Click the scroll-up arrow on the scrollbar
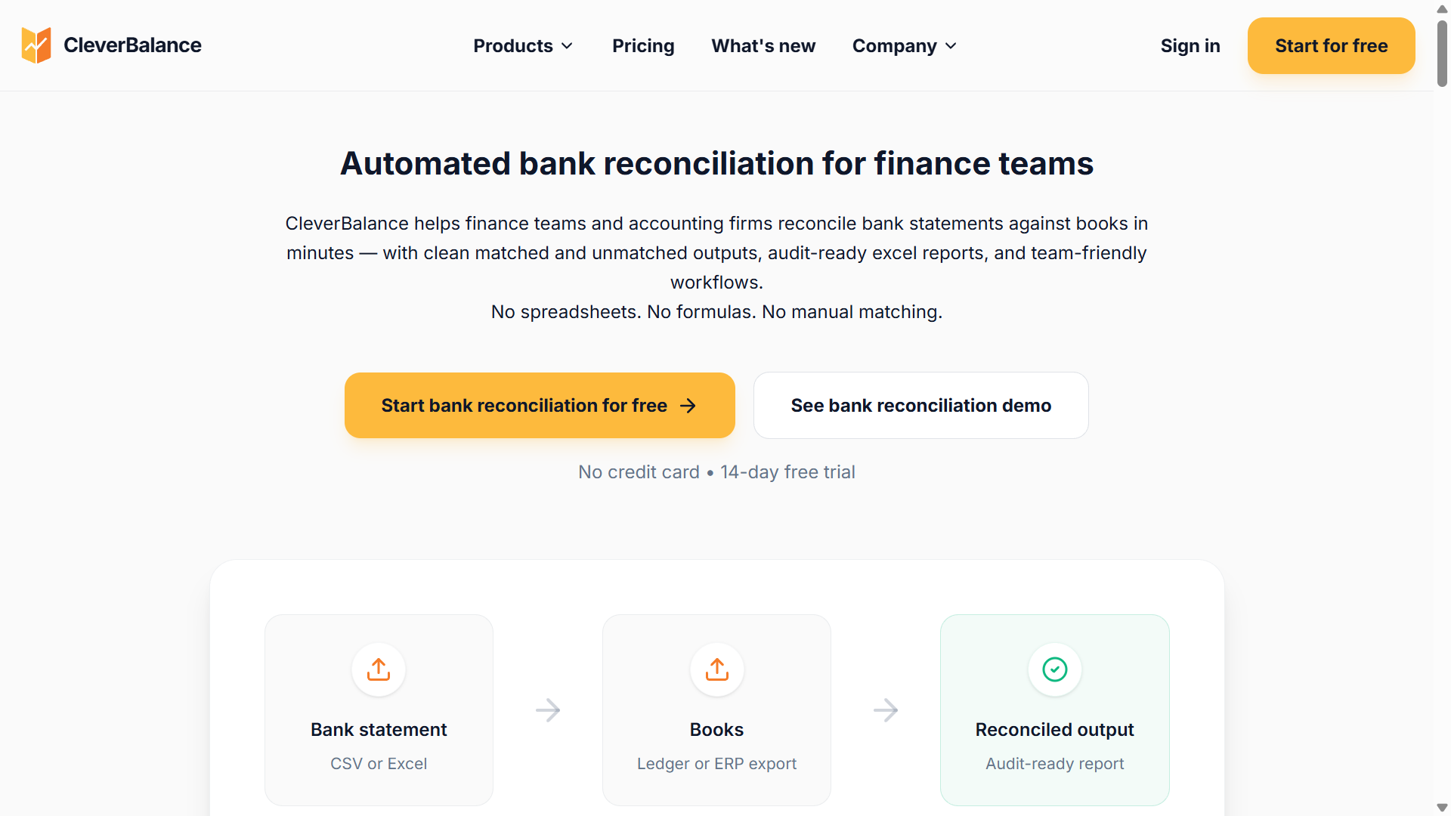 (1440, 8)
